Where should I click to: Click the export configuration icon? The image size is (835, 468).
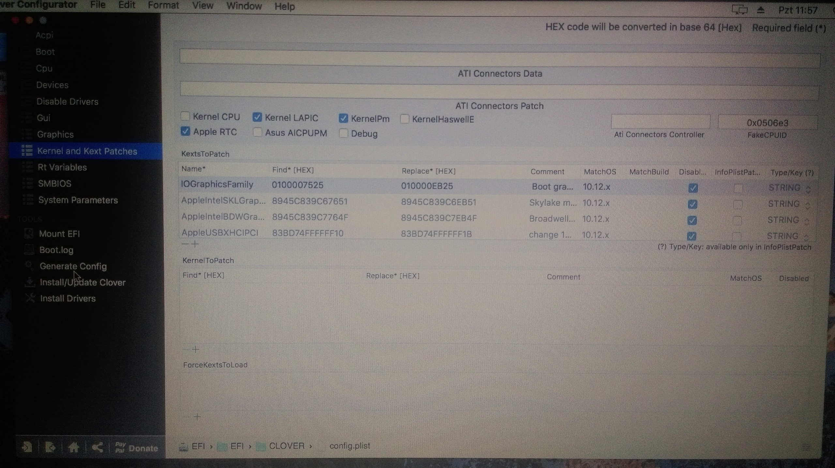(x=50, y=447)
